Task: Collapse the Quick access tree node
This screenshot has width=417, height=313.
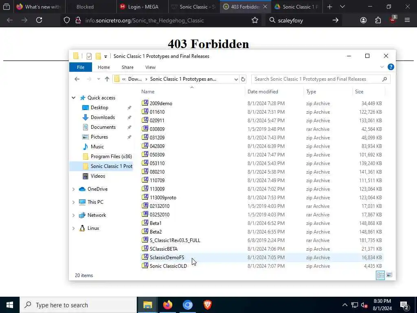Action: [73, 98]
